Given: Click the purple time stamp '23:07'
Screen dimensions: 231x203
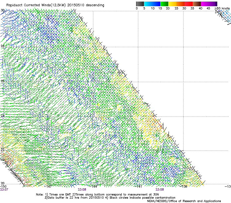Looking at the screenshot, I should coord(4,190).
